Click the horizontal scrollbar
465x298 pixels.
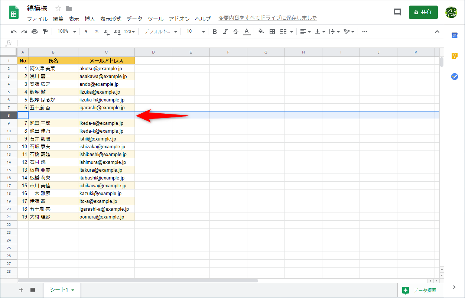138,281
